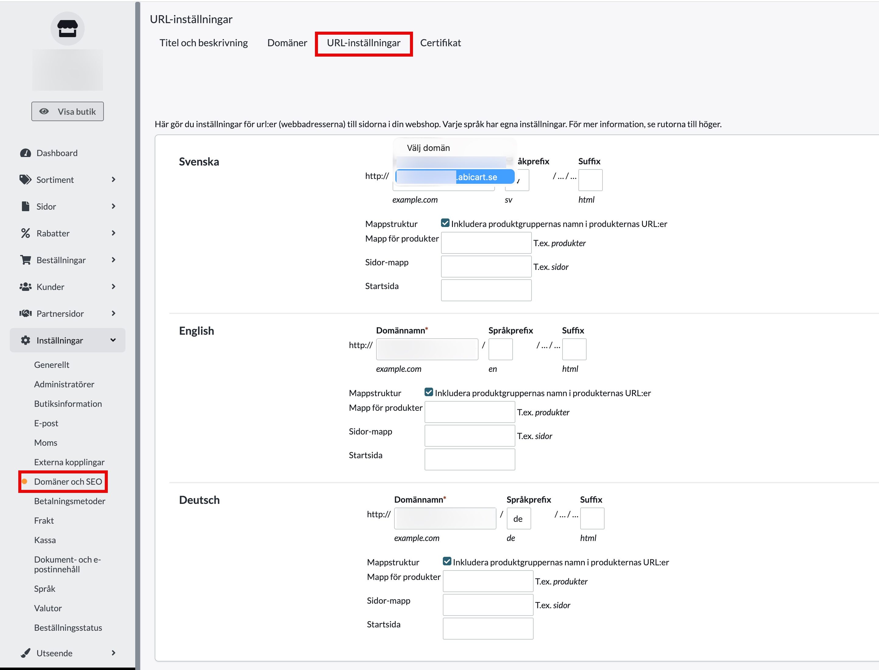
Task: Collapse the Inställningar menu section
Action: pyautogui.click(x=113, y=340)
